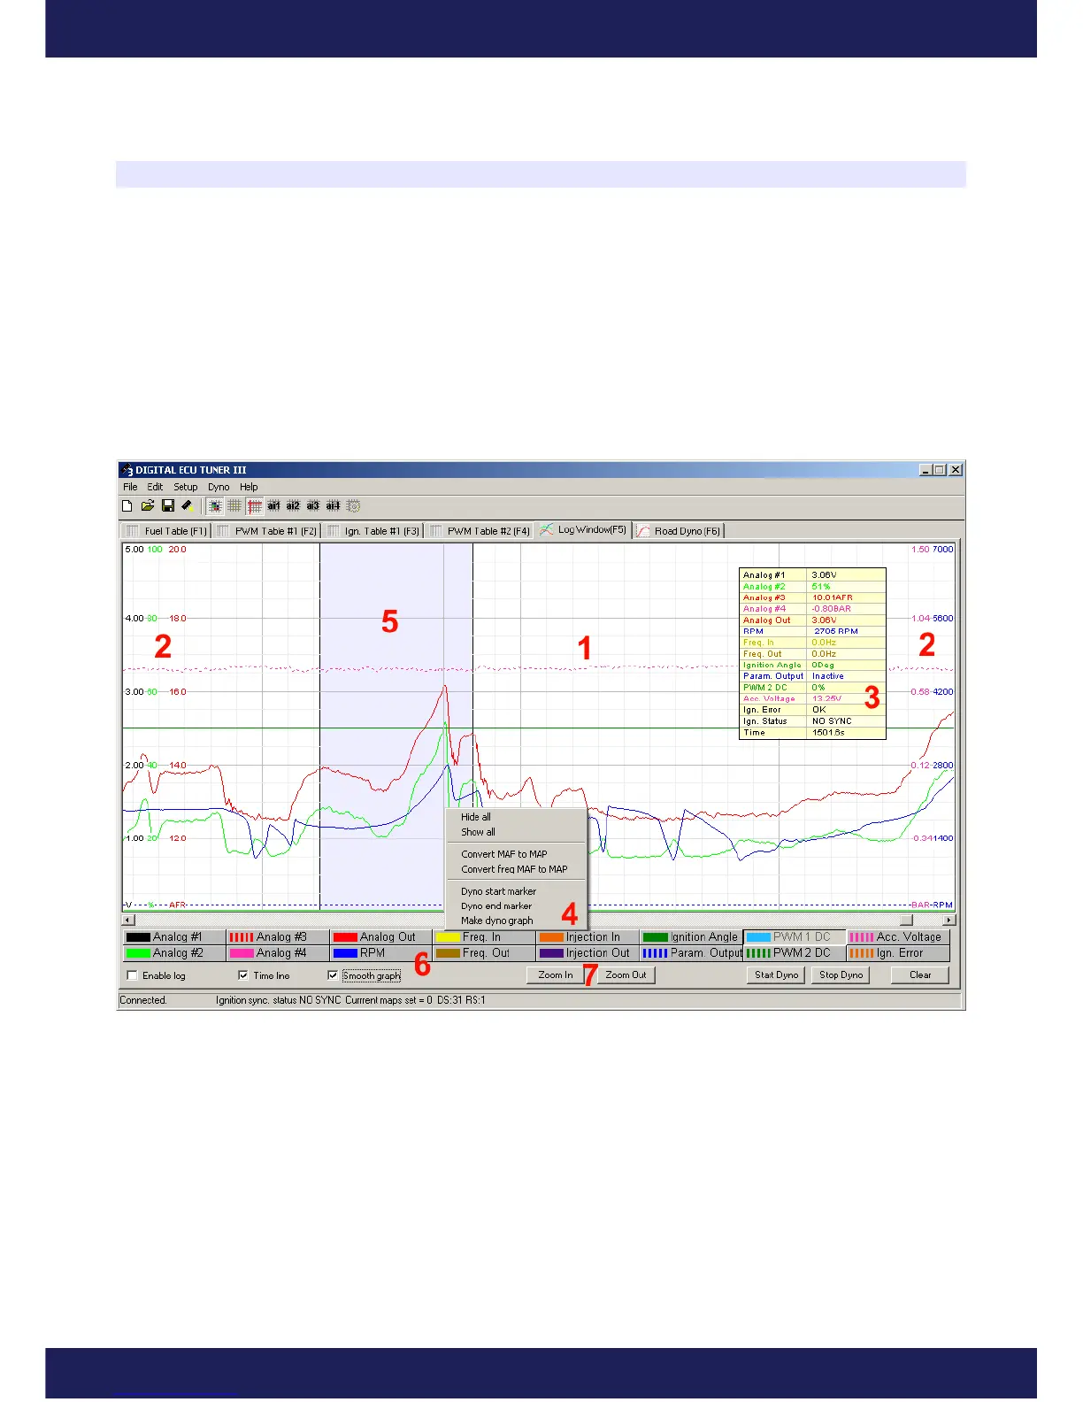Save using the floppy disk icon

[167, 506]
